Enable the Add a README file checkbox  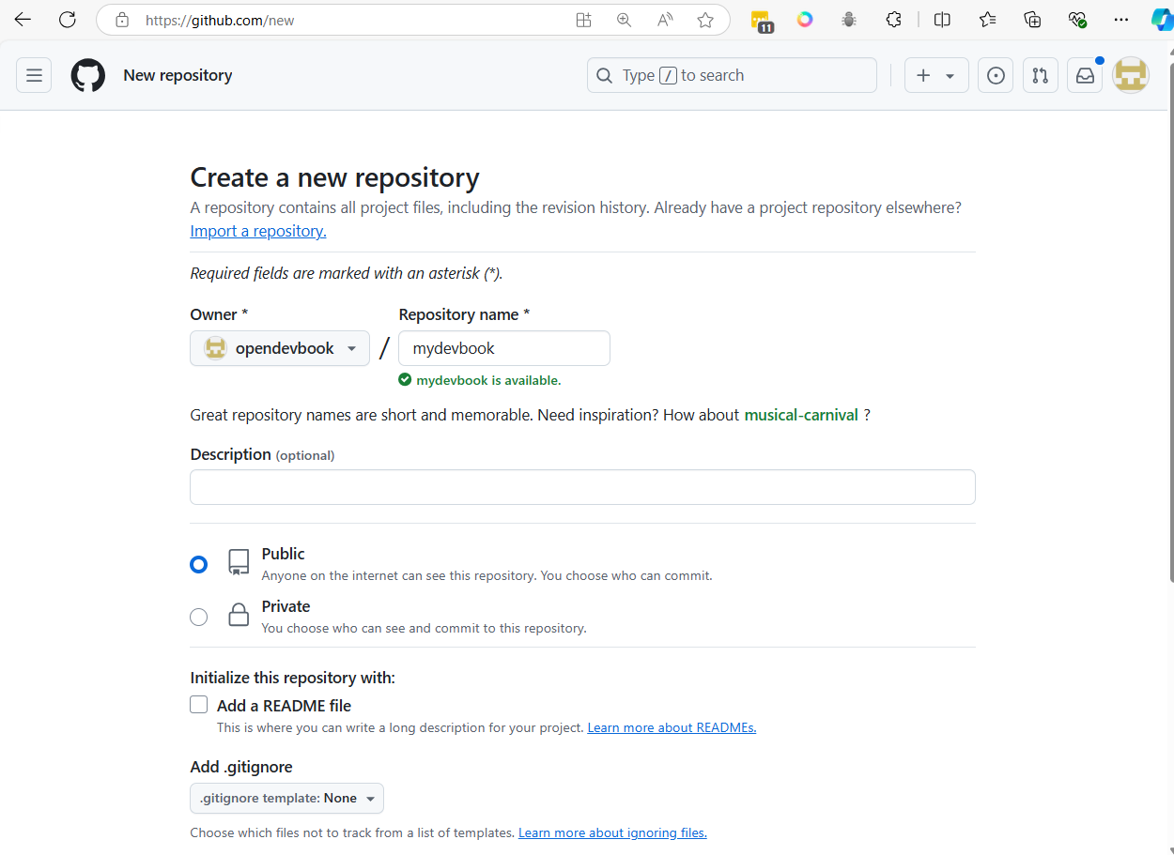pyautogui.click(x=199, y=705)
